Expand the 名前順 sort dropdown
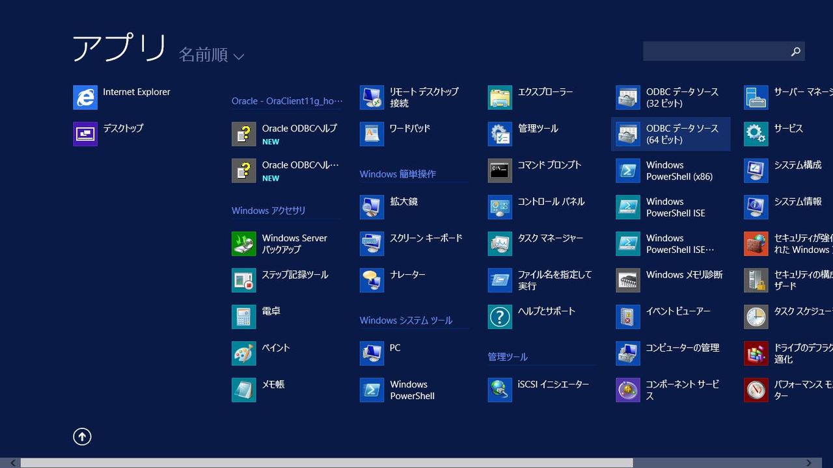833x468 pixels. coord(212,55)
